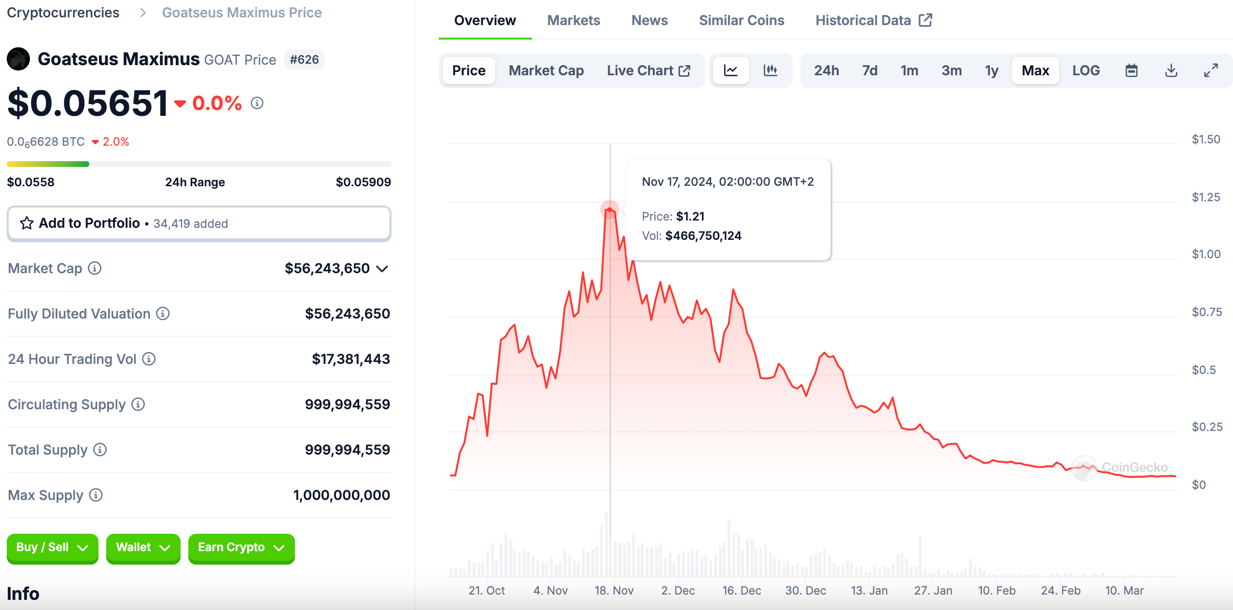Screen dimensions: 1233x610
Task: Select the 1y time range
Action: click(992, 70)
